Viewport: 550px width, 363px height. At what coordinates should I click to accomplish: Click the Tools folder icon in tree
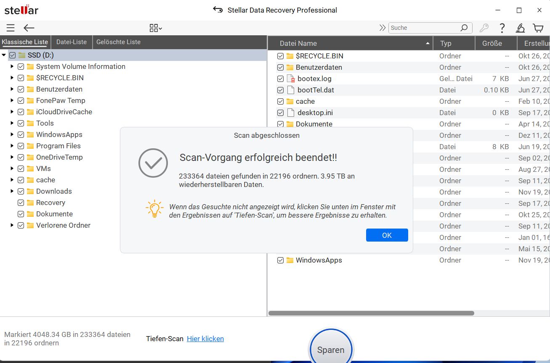coord(30,123)
